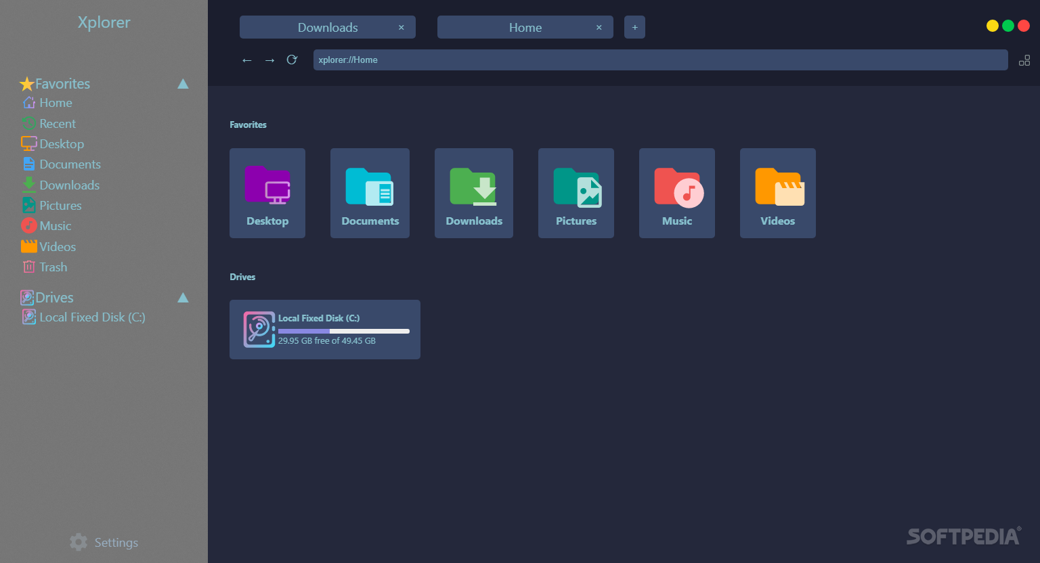
Task: Click the Favorites heading in main pane
Action: [x=248, y=125]
